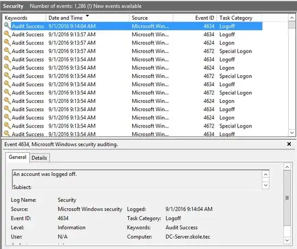Image resolution: width=297 pixels, height=249 pixels.
Task: Click the Keywords value Audit Success in the details
Action: coord(182,228)
